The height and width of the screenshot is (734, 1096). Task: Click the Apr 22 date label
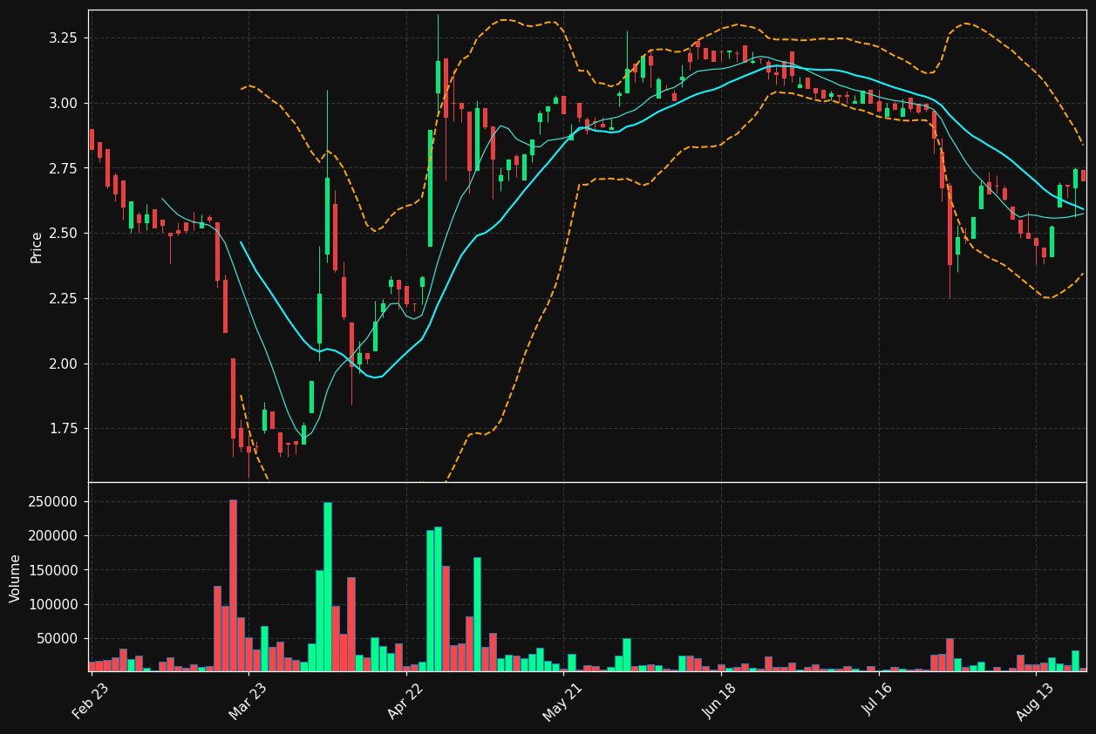point(405,701)
